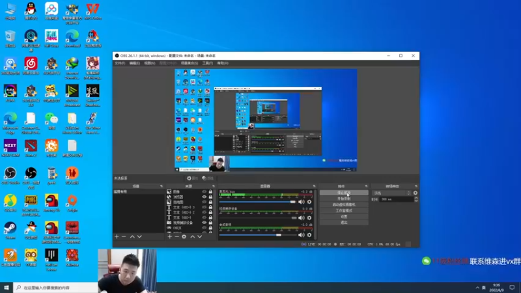Screen dimensions: 521x293
Task: Show hidden system tray icons chevron
Action: (477, 287)
